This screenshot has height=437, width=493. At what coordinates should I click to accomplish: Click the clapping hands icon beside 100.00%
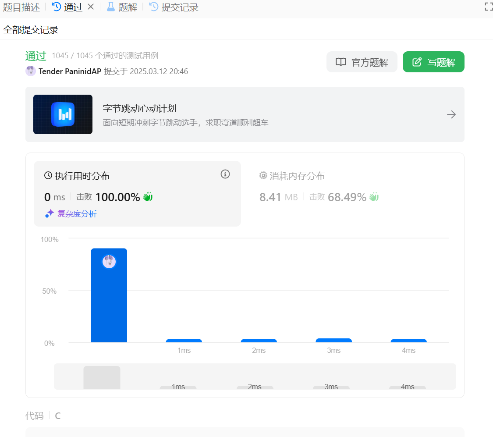coord(148,197)
